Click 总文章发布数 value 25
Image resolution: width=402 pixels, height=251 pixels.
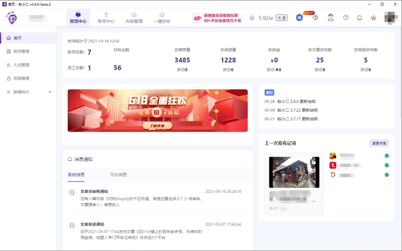coord(320,60)
